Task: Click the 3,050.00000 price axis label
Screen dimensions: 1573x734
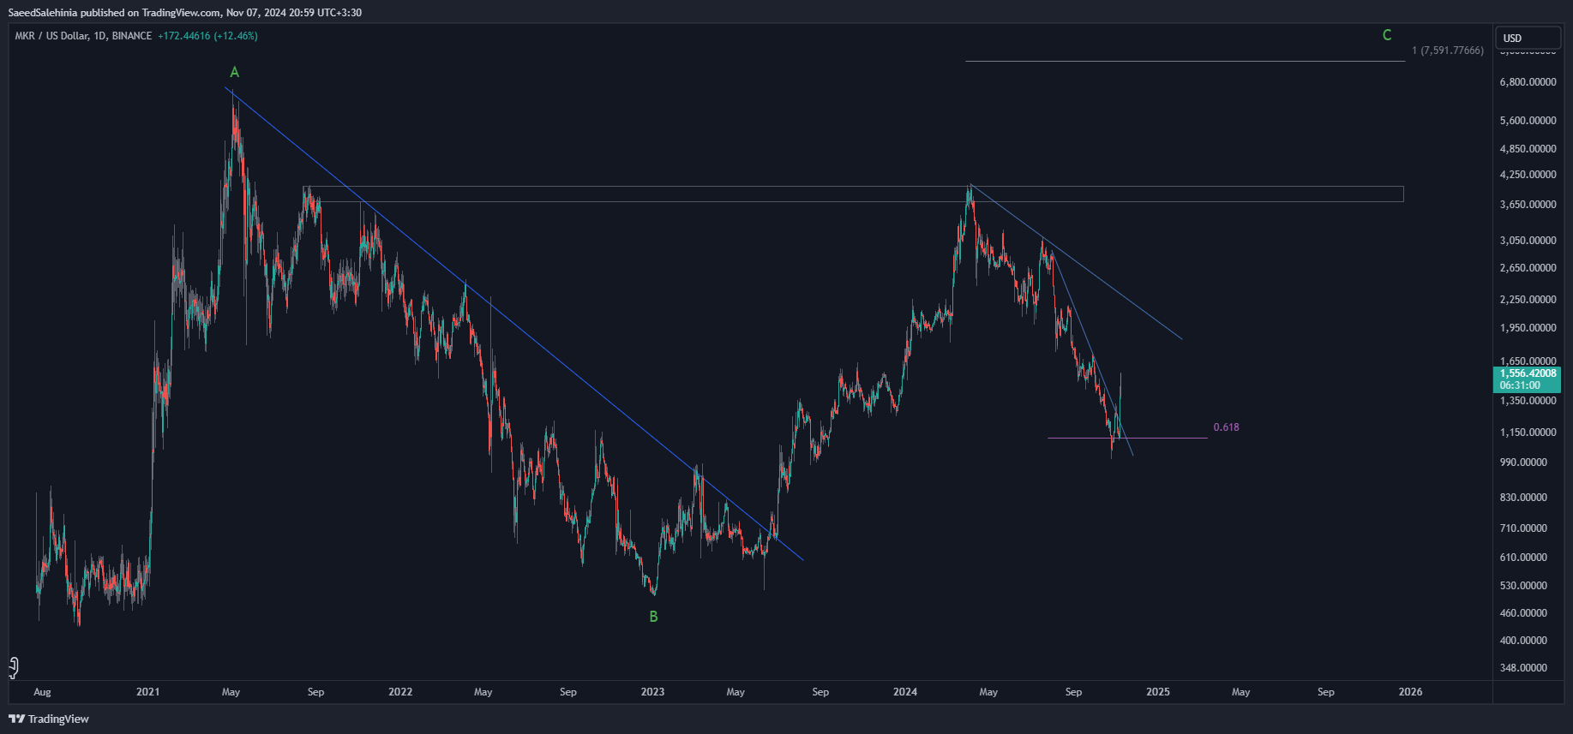Action: 1528,241
